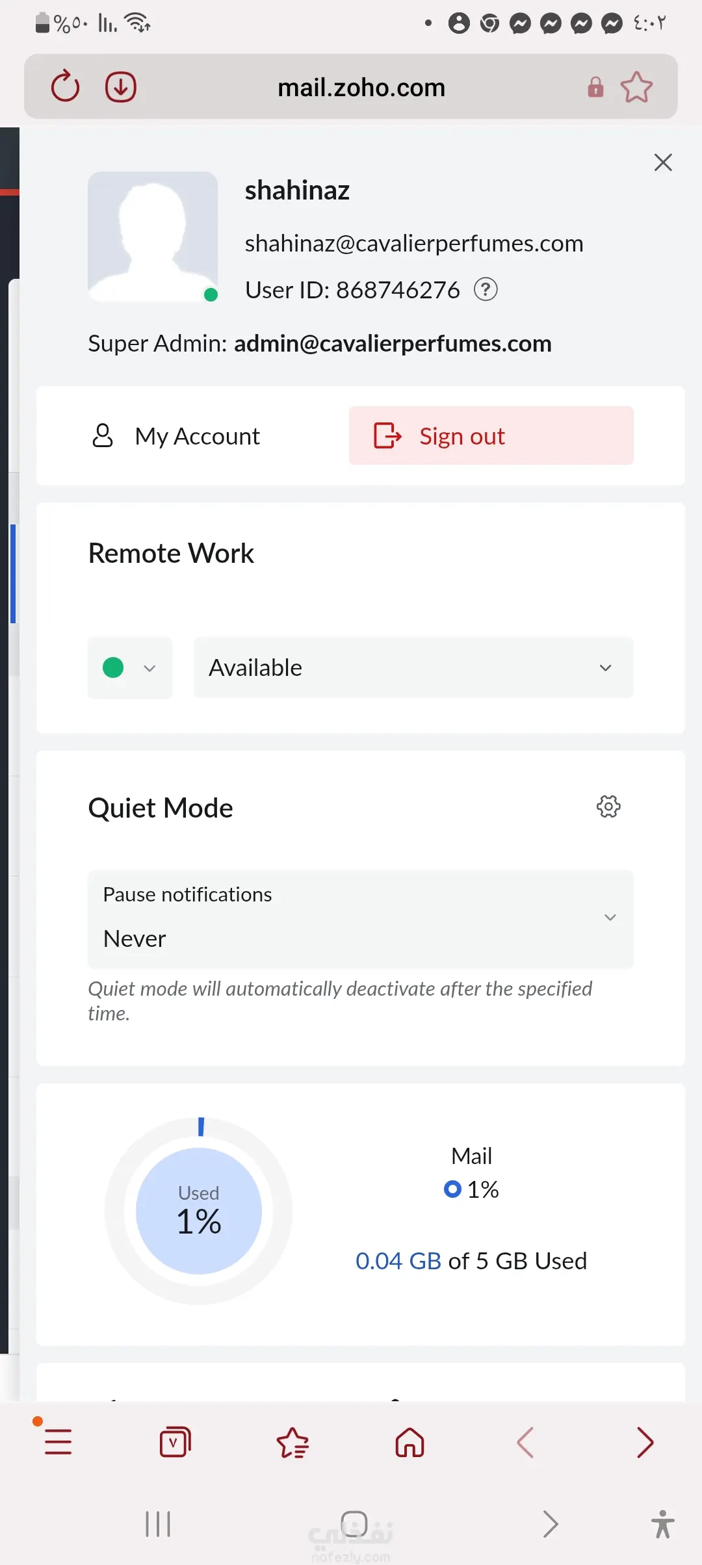702x1565 pixels.
Task: Reload the page with the refresh icon
Action: click(x=65, y=86)
